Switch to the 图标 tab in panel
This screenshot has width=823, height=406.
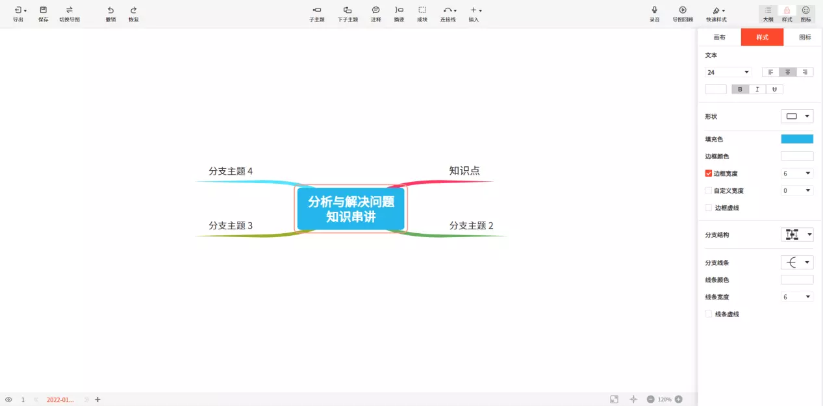pyautogui.click(x=805, y=38)
